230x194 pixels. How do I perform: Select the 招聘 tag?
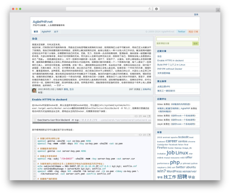coord(182,177)
